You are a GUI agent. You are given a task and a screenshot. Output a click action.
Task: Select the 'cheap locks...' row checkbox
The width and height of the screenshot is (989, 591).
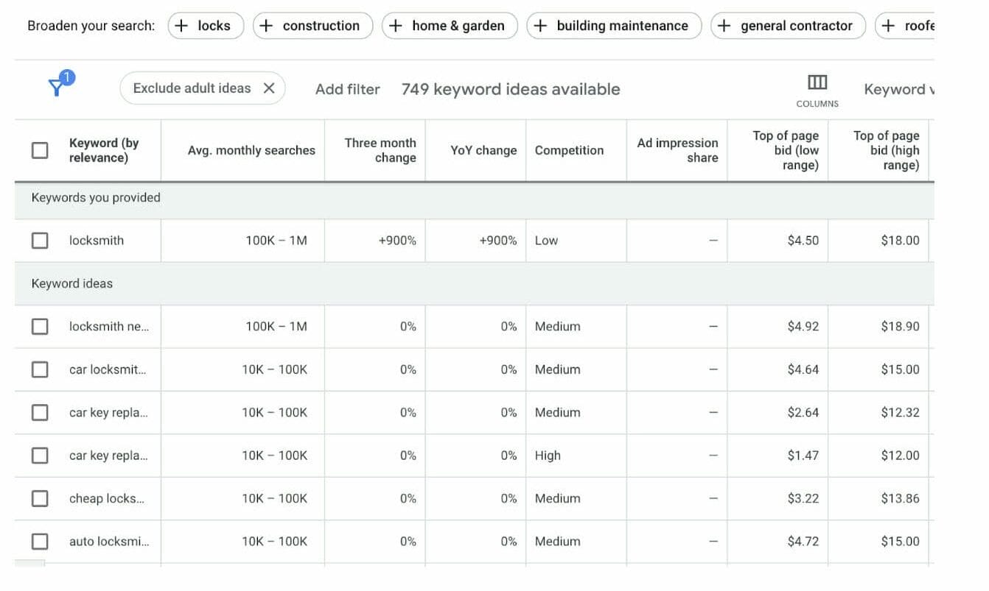click(40, 498)
